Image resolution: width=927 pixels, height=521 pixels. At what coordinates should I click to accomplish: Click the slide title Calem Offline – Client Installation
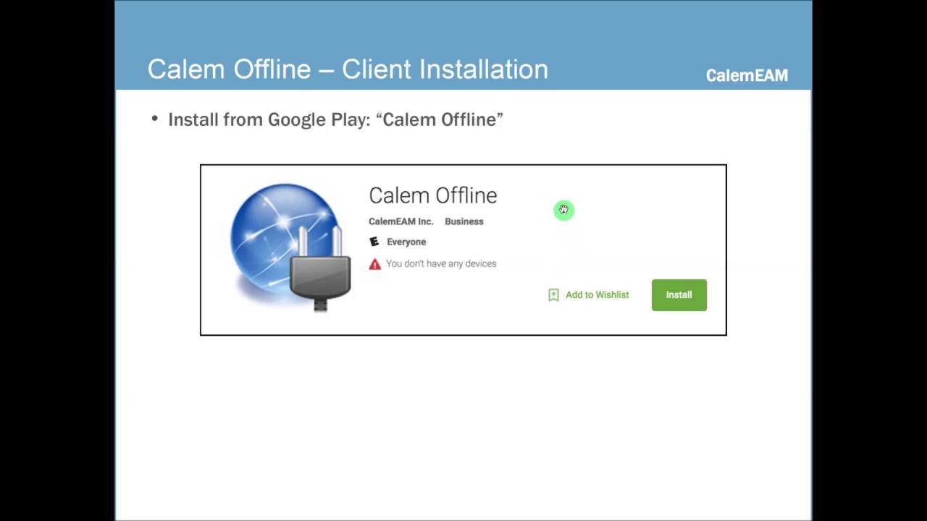(x=348, y=69)
